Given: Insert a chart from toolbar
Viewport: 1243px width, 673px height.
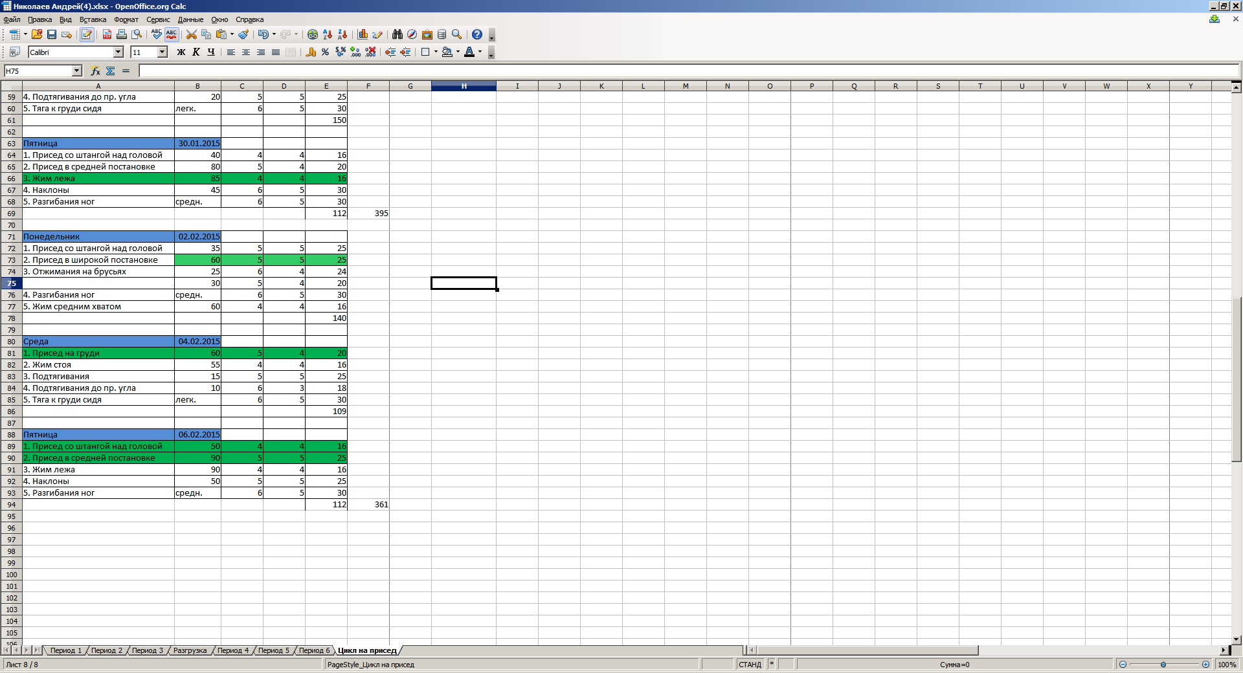Looking at the screenshot, I should click(363, 34).
